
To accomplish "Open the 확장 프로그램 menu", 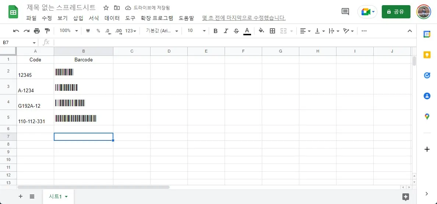I will click(157, 18).
